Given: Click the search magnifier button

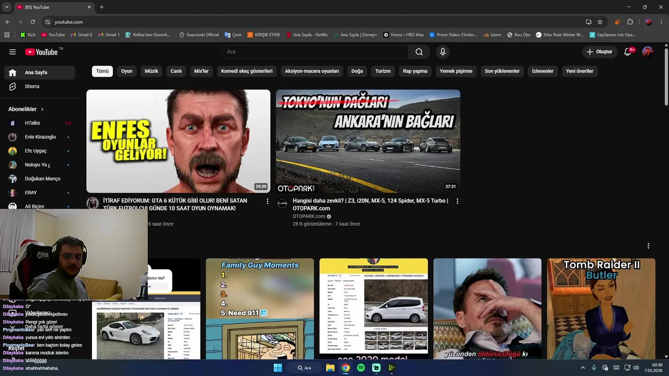Looking at the screenshot, I should point(419,52).
